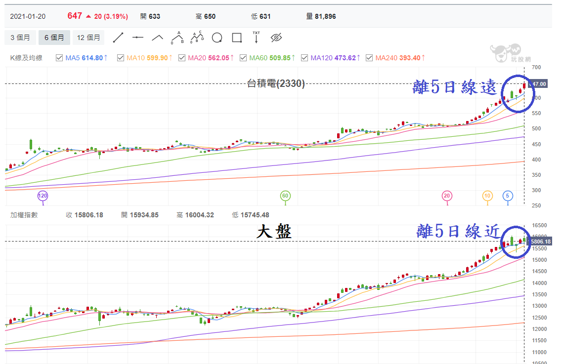The height and width of the screenshot is (364, 563).
Task: Click the MA60 value 509.85
Action: 280,58
